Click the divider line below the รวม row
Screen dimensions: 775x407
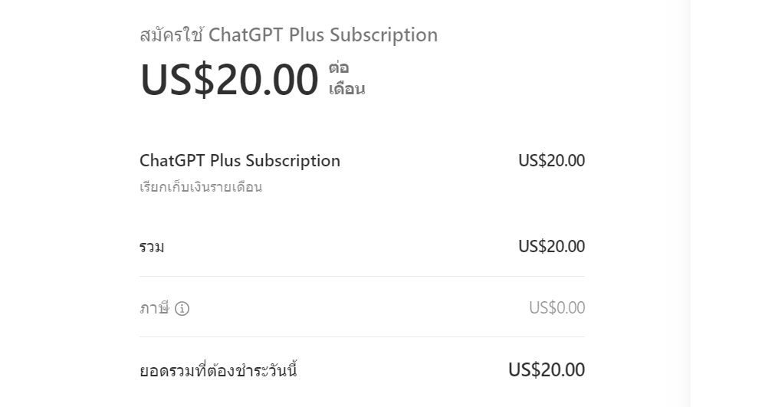pyautogui.click(x=363, y=276)
